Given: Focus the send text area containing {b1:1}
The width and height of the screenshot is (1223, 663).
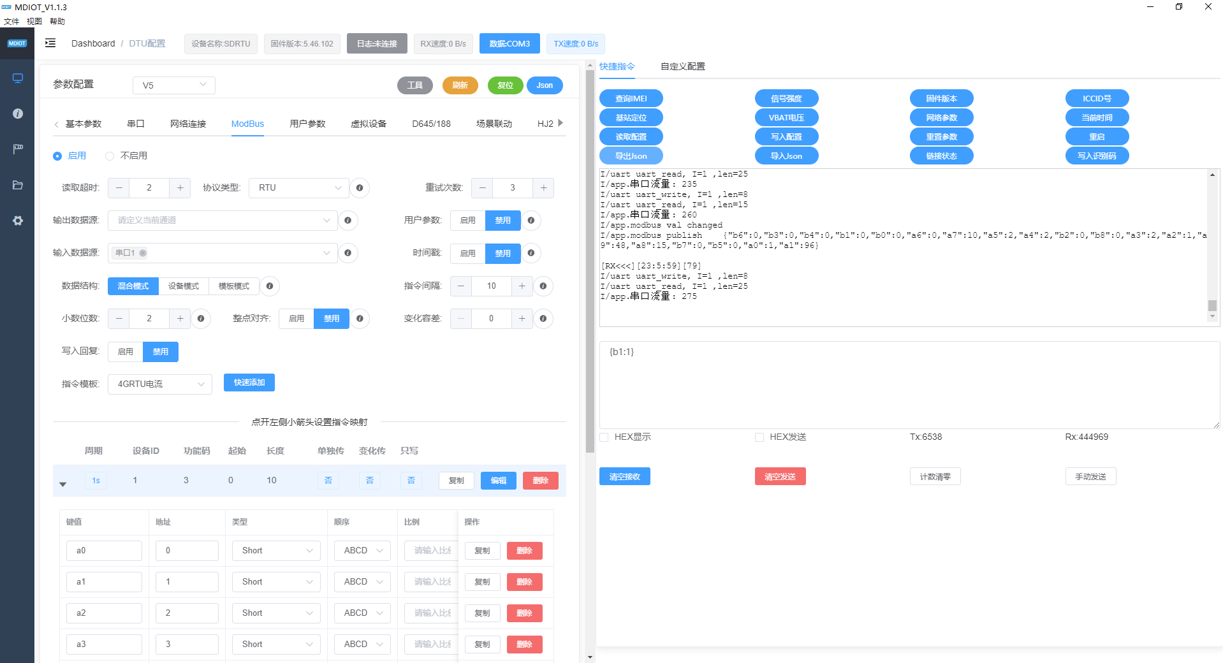Looking at the screenshot, I should point(910,385).
